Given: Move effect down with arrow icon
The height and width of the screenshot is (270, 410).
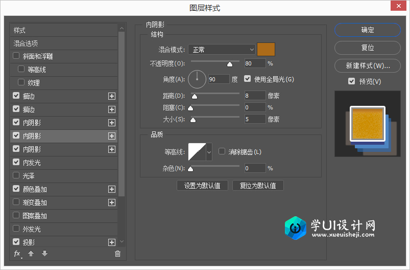Looking at the screenshot, I should coord(45,253).
